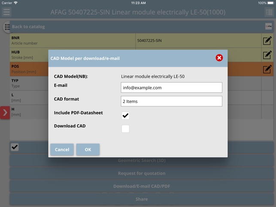The image size is (276, 207).
Task: Tap the battery indicator
Action: (271, 3)
